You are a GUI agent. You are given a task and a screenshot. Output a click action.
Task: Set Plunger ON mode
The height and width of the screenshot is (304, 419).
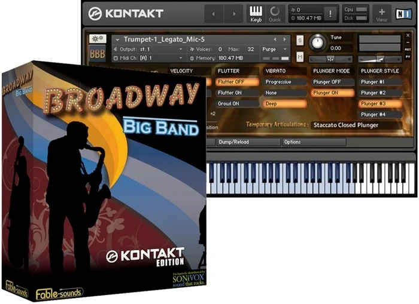click(333, 93)
